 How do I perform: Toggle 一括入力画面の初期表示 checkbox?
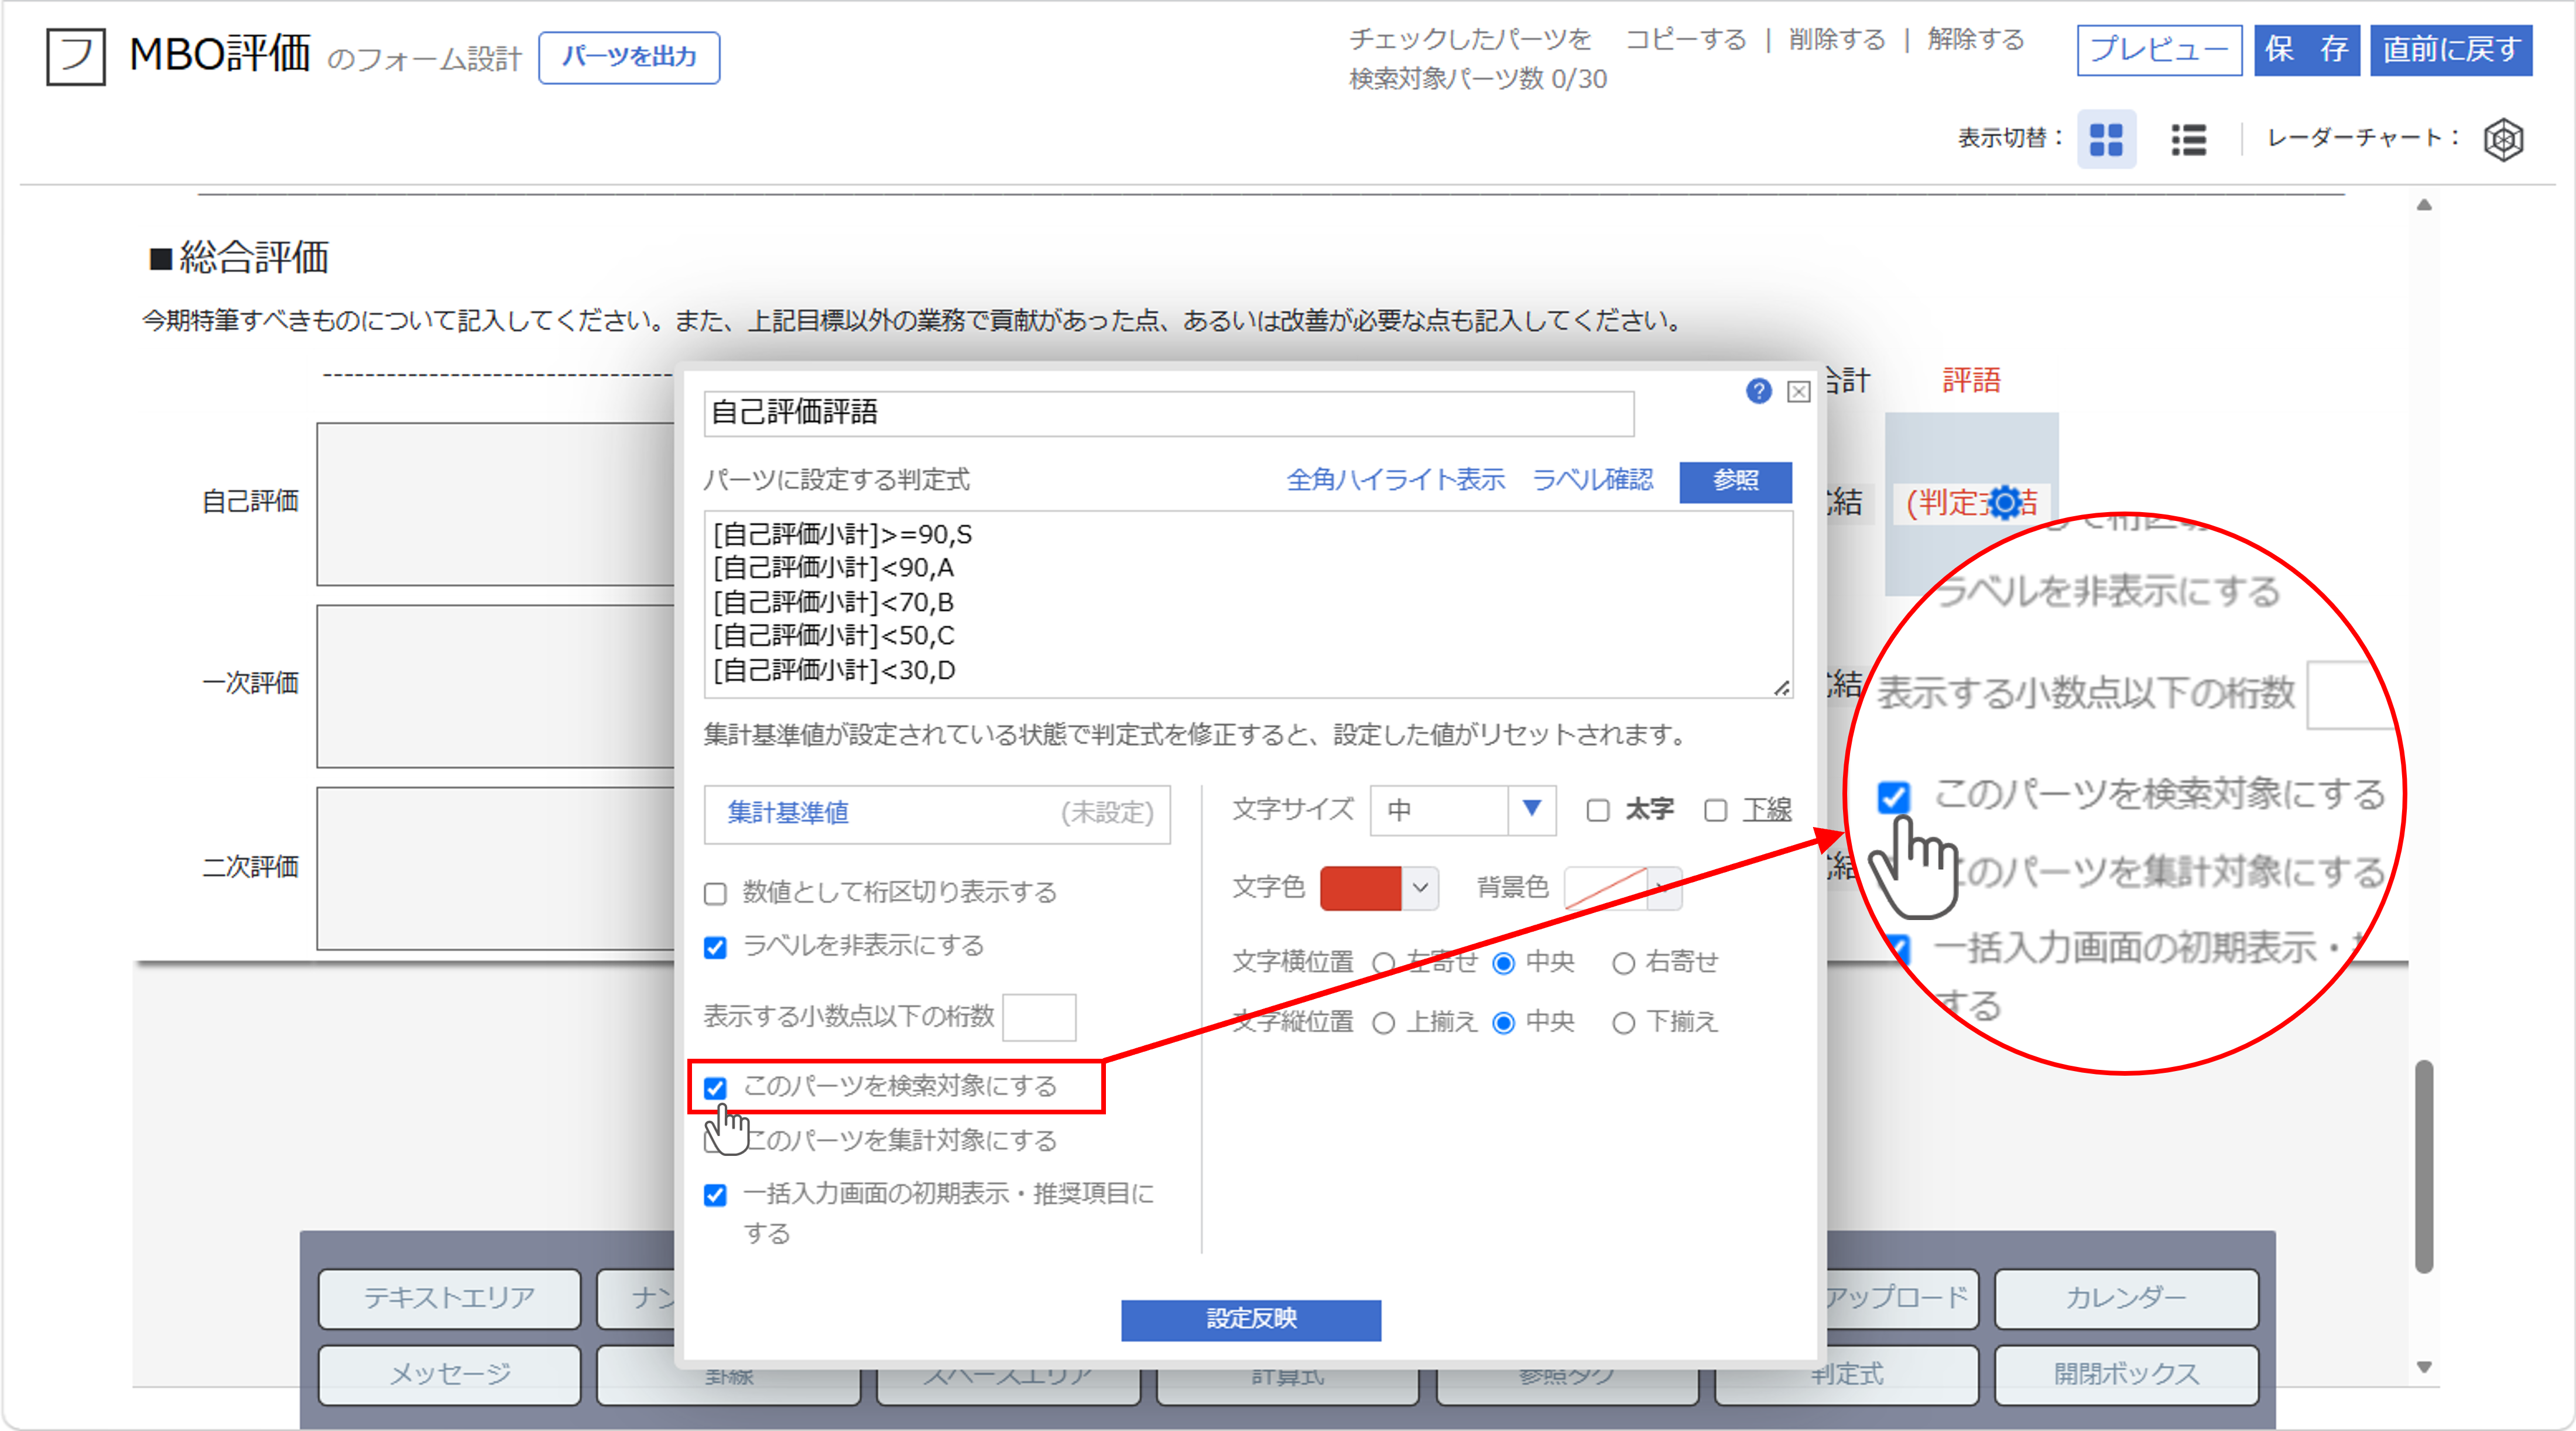pos(715,1195)
